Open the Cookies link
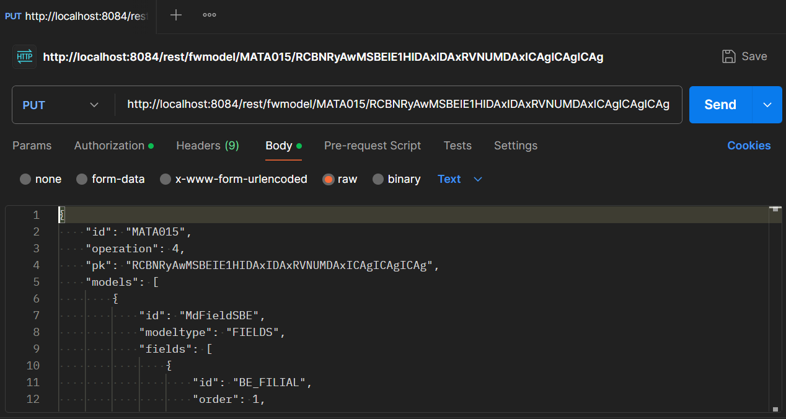 749,146
